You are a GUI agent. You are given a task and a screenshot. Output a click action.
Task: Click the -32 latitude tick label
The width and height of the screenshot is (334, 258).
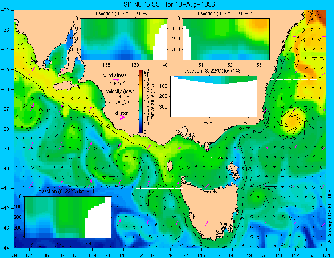point(6,10)
